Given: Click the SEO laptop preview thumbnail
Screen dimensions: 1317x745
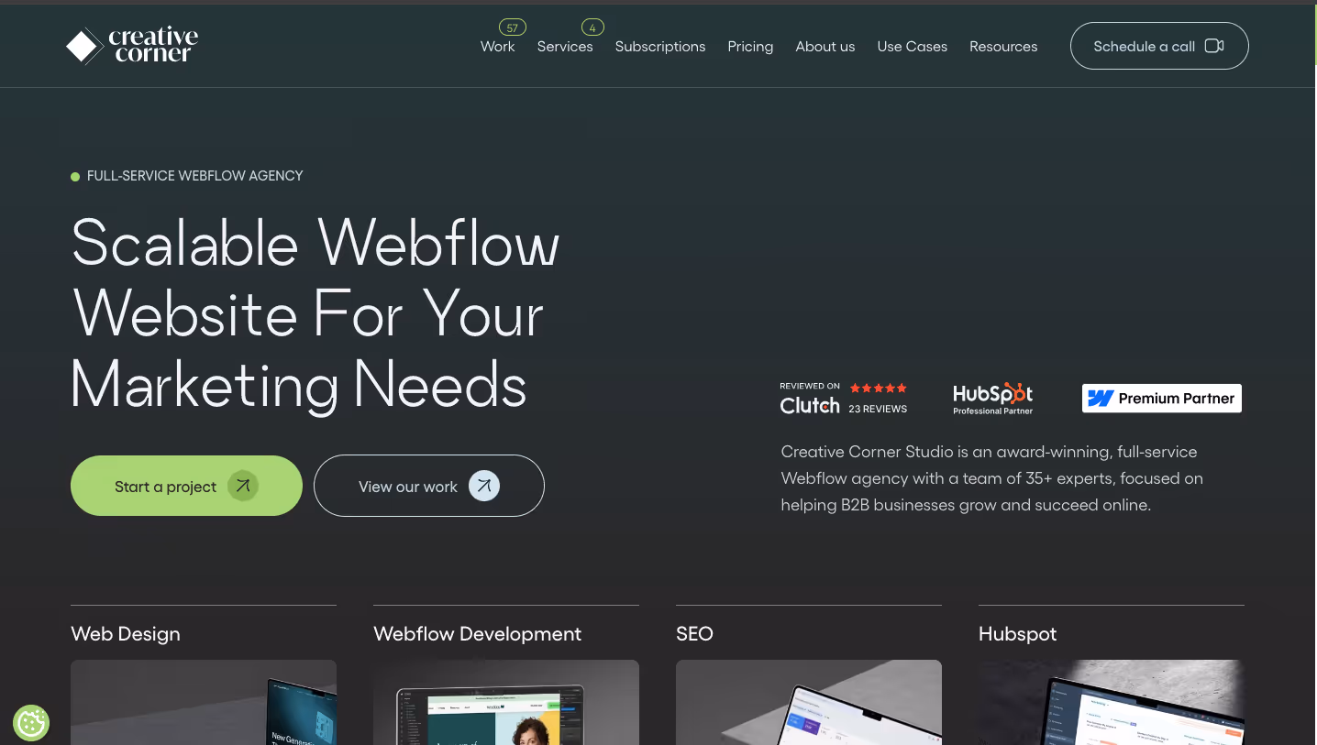Looking at the screenshot, I should 809,702.
